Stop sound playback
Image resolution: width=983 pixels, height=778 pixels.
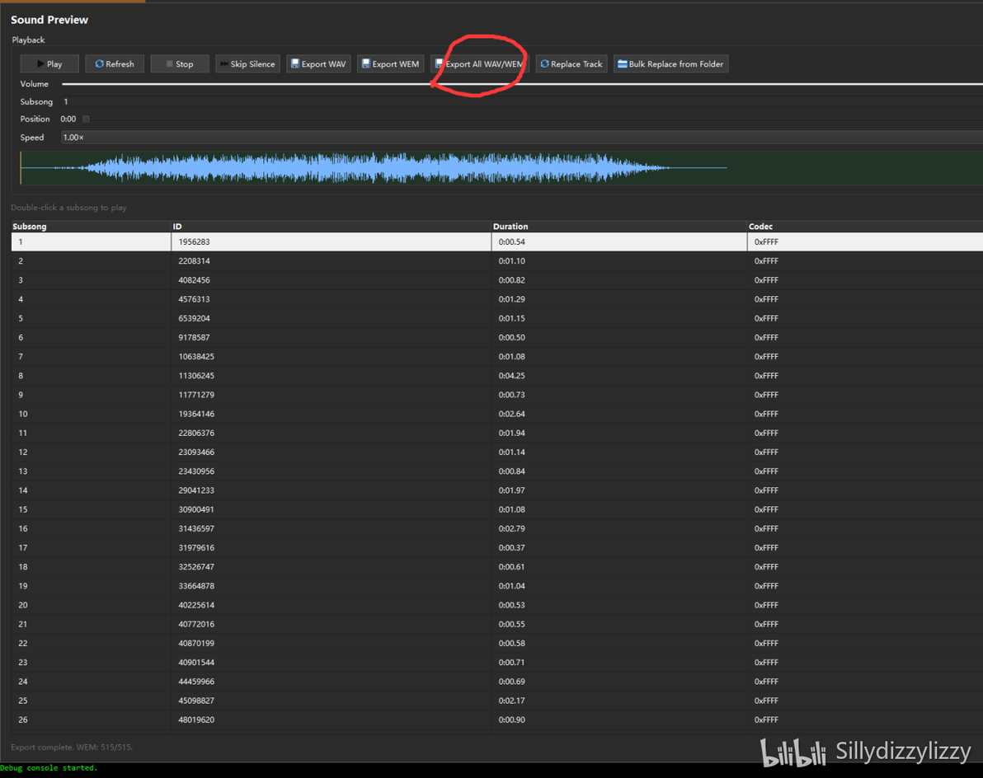(179, 64)
